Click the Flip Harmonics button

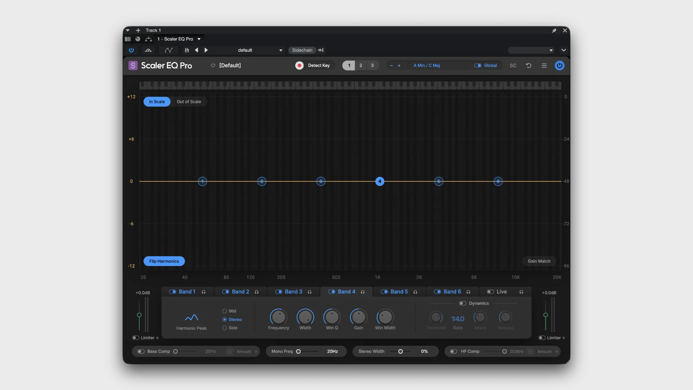click(164, 261)
